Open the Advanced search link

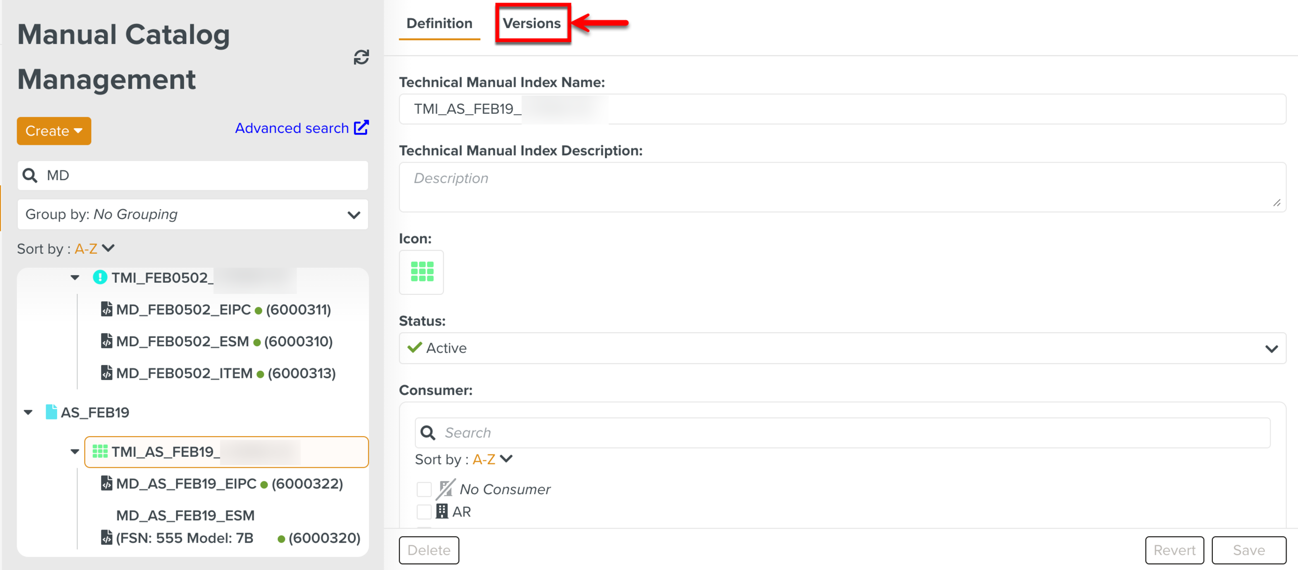click(292, 128)
